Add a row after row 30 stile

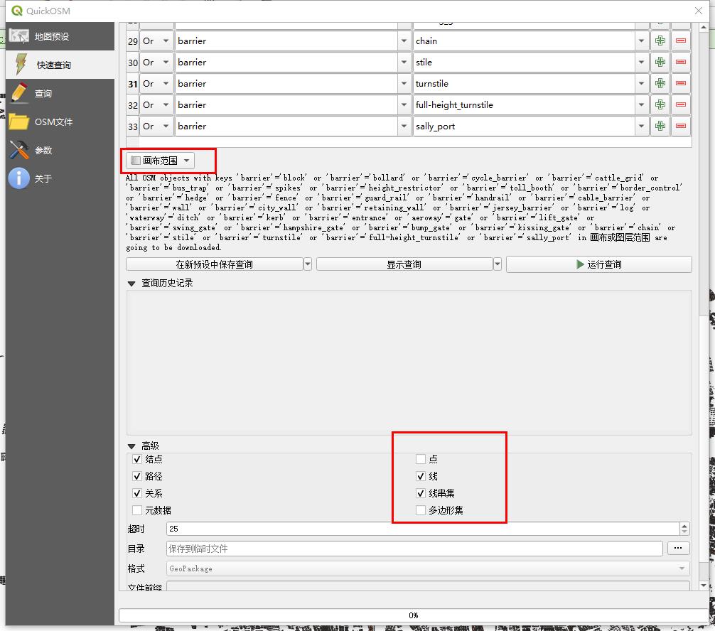660,63
